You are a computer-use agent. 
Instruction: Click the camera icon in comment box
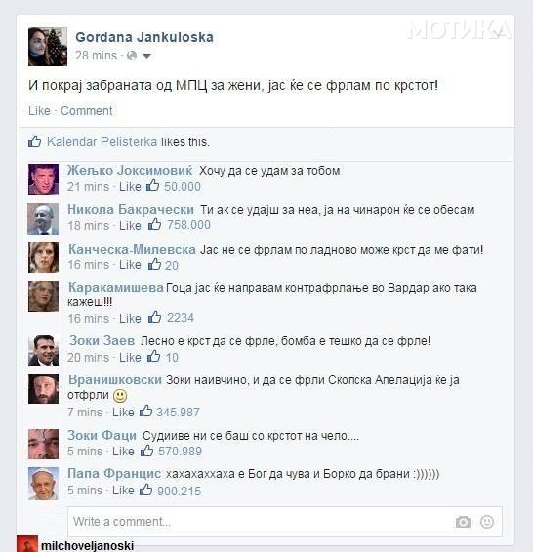(463, 522)
